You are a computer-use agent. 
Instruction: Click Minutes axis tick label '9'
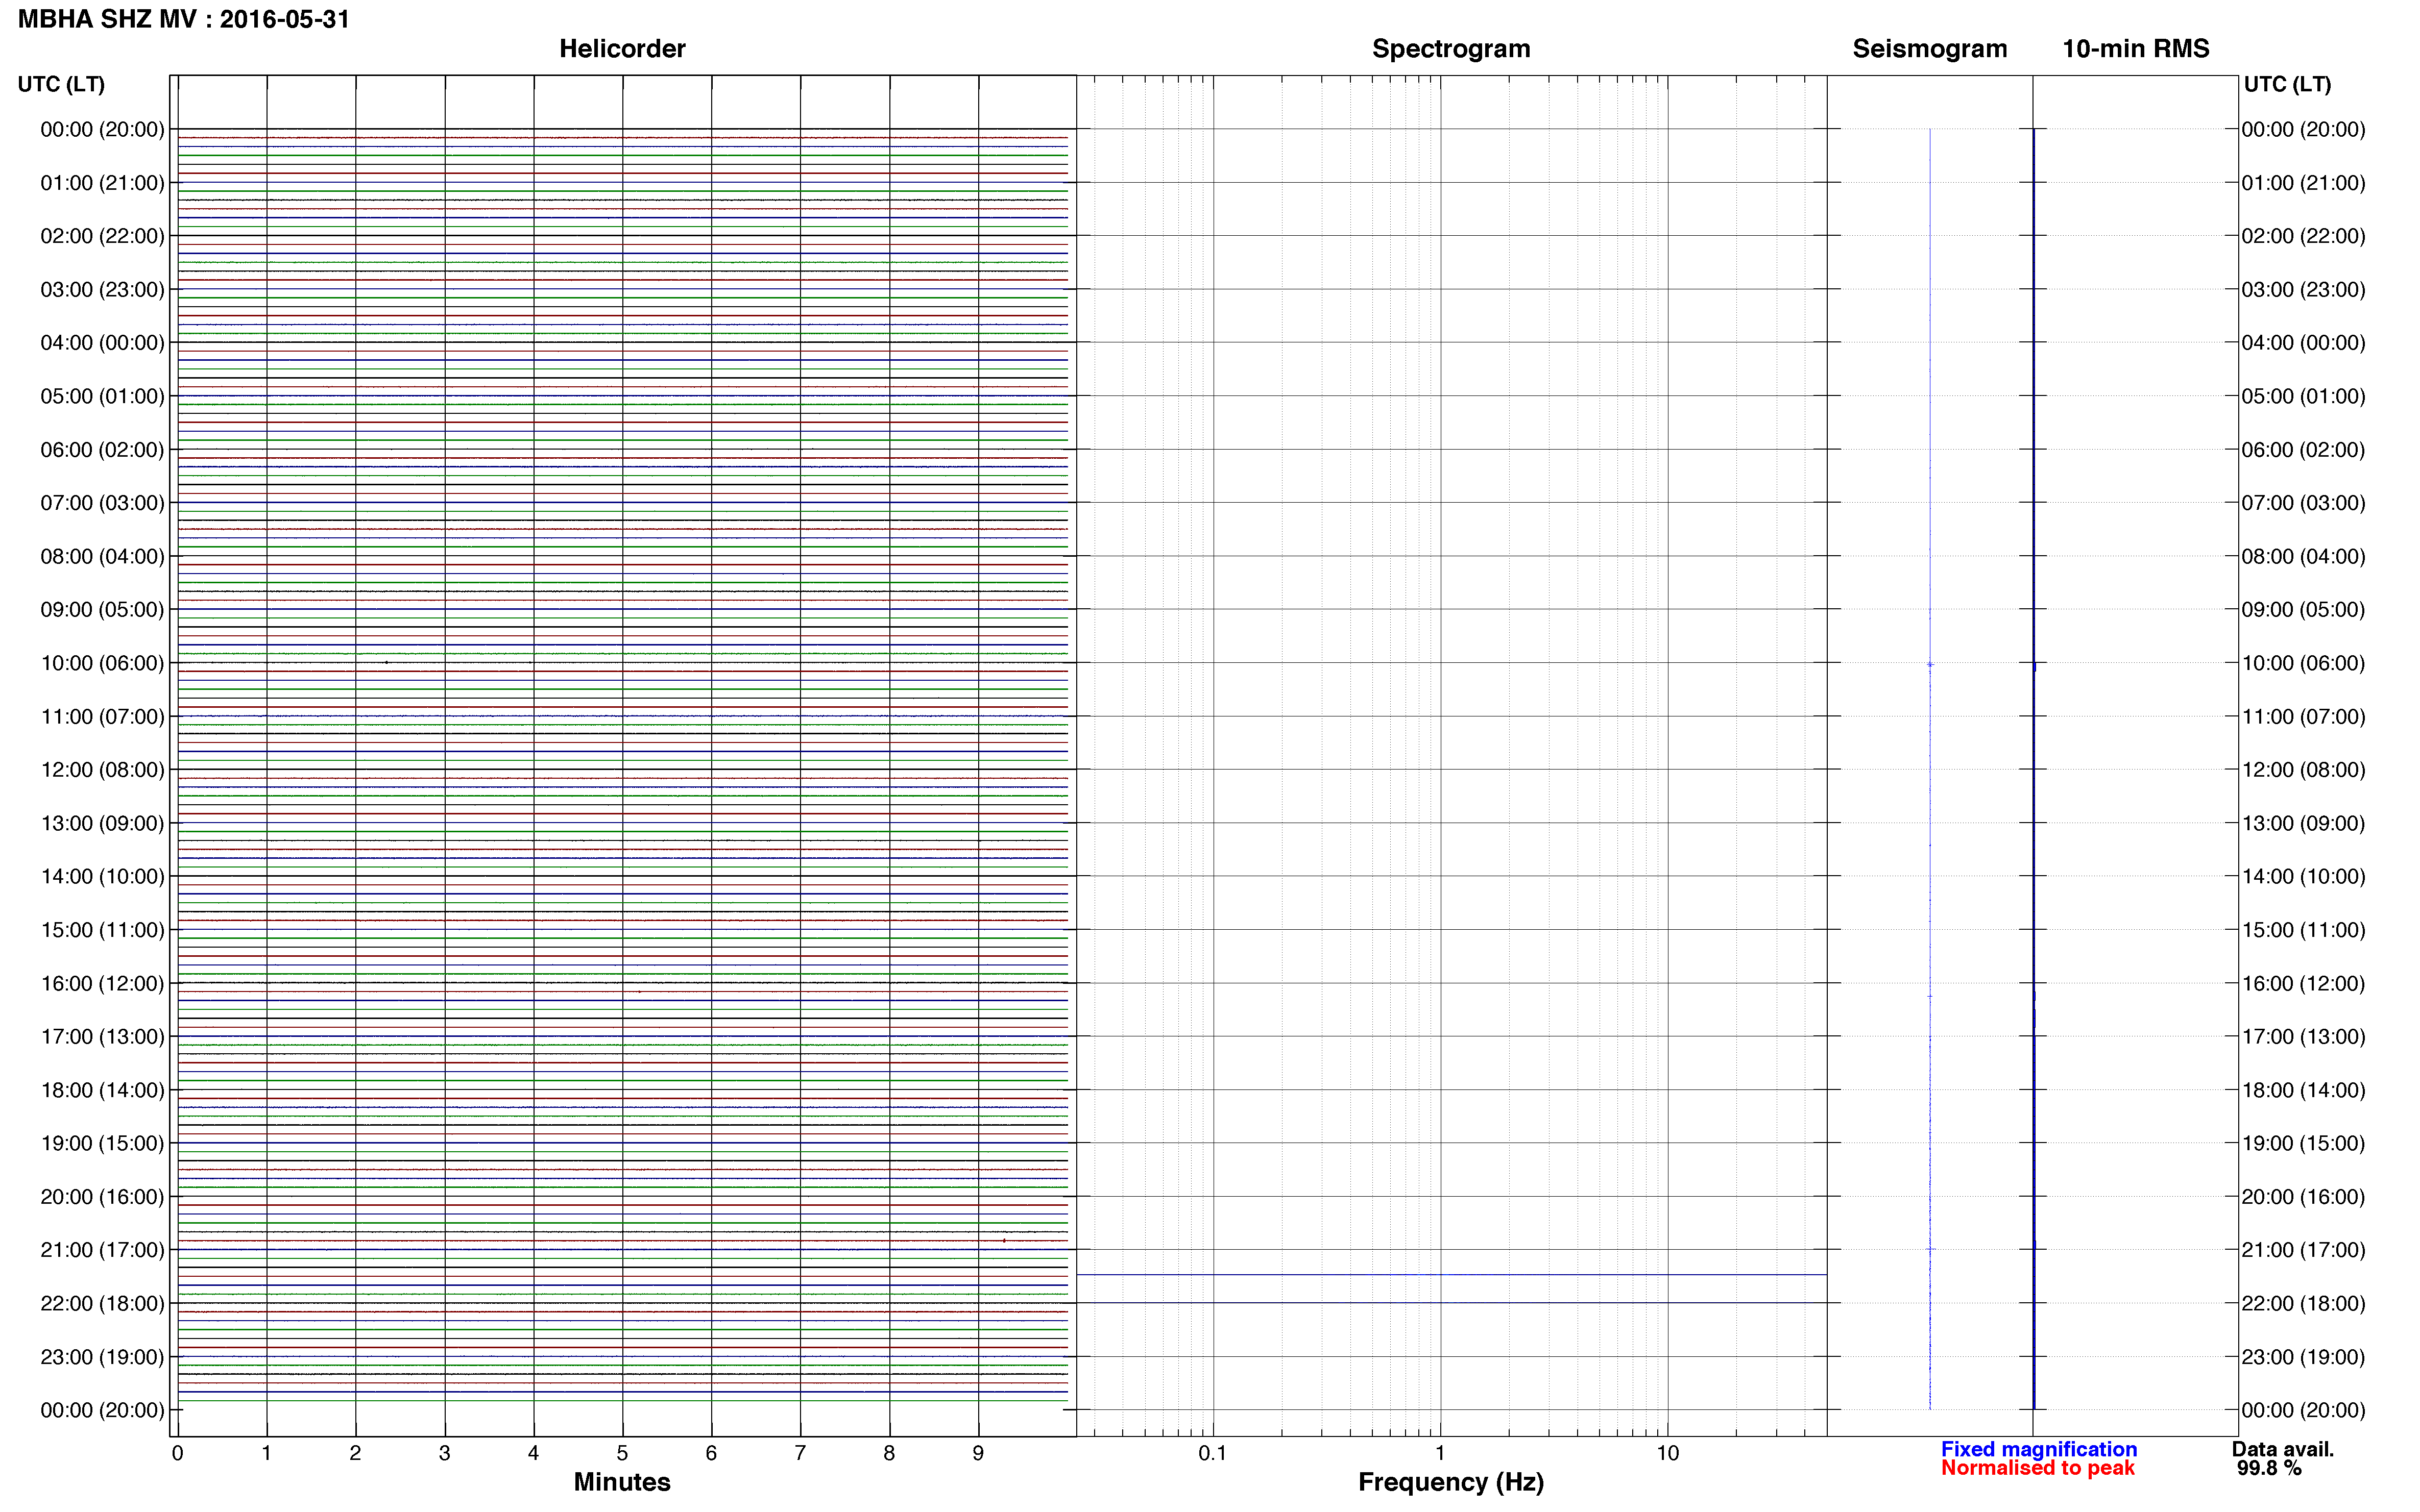point(978,1453)
